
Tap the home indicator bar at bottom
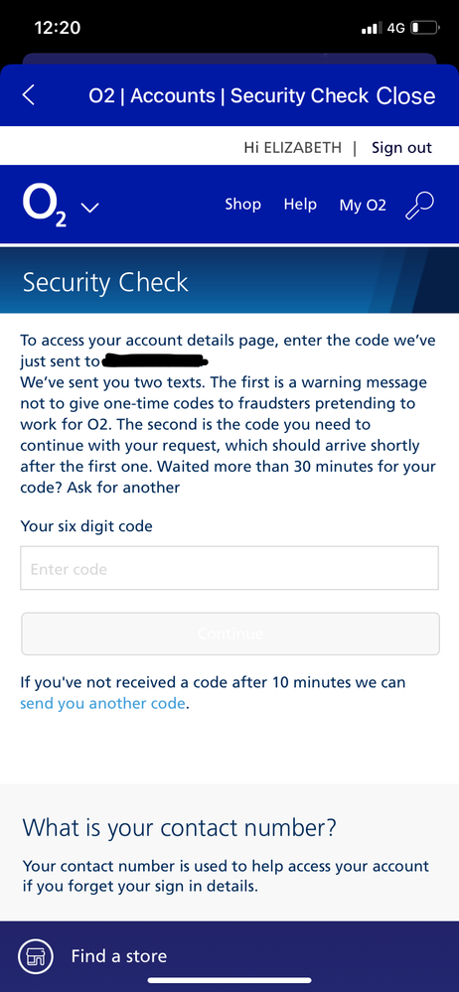coord(229,981)
